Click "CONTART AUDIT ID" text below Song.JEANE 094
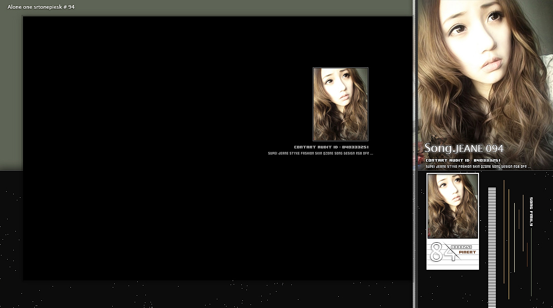Screen dimensions: 553x308 point(463,160)
